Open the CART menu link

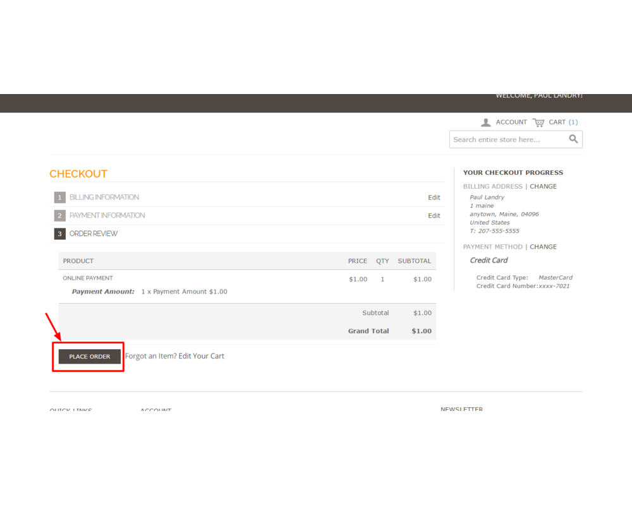coord(557,122)
